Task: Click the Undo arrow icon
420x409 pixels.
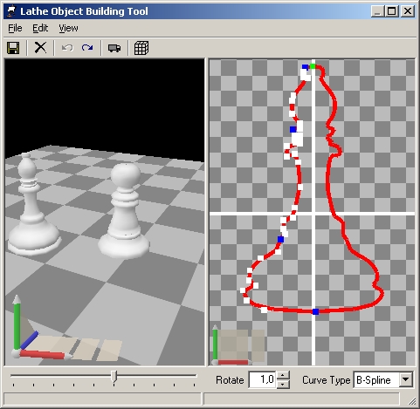Action: pyautogui.click(x=67, y=48)
